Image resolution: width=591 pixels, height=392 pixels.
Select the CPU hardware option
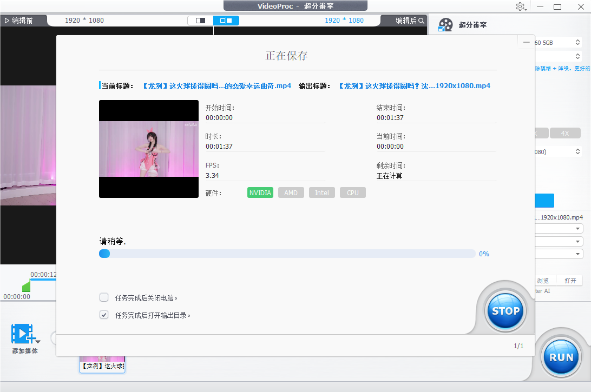(x=352, y=192)
